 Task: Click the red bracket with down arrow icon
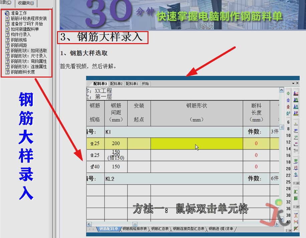coord(296,222)
